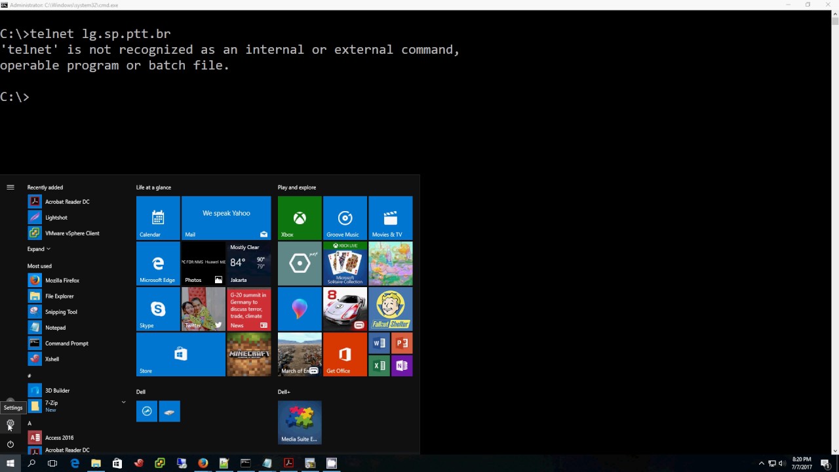Open the Calendar tile
The image size is (839, 472).
pos(158,218)
